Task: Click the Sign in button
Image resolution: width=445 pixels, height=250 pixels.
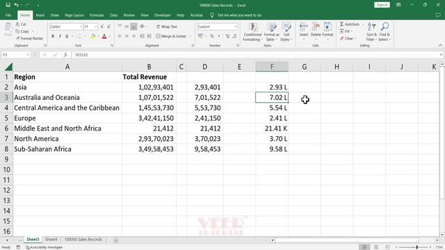Action: (382, 5)
